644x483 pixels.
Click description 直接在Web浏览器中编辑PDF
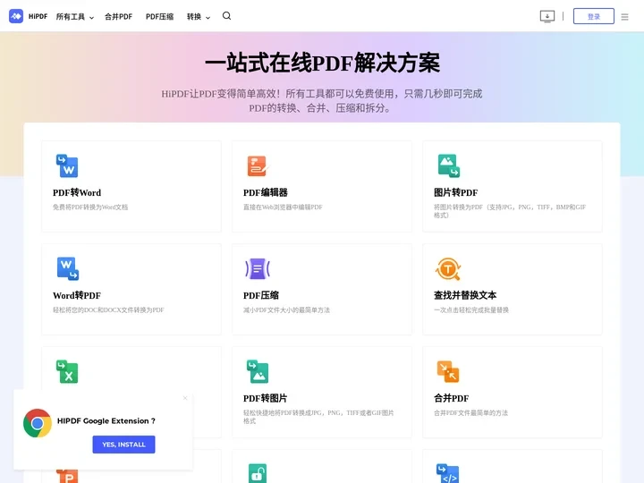[x=283, y=207]
